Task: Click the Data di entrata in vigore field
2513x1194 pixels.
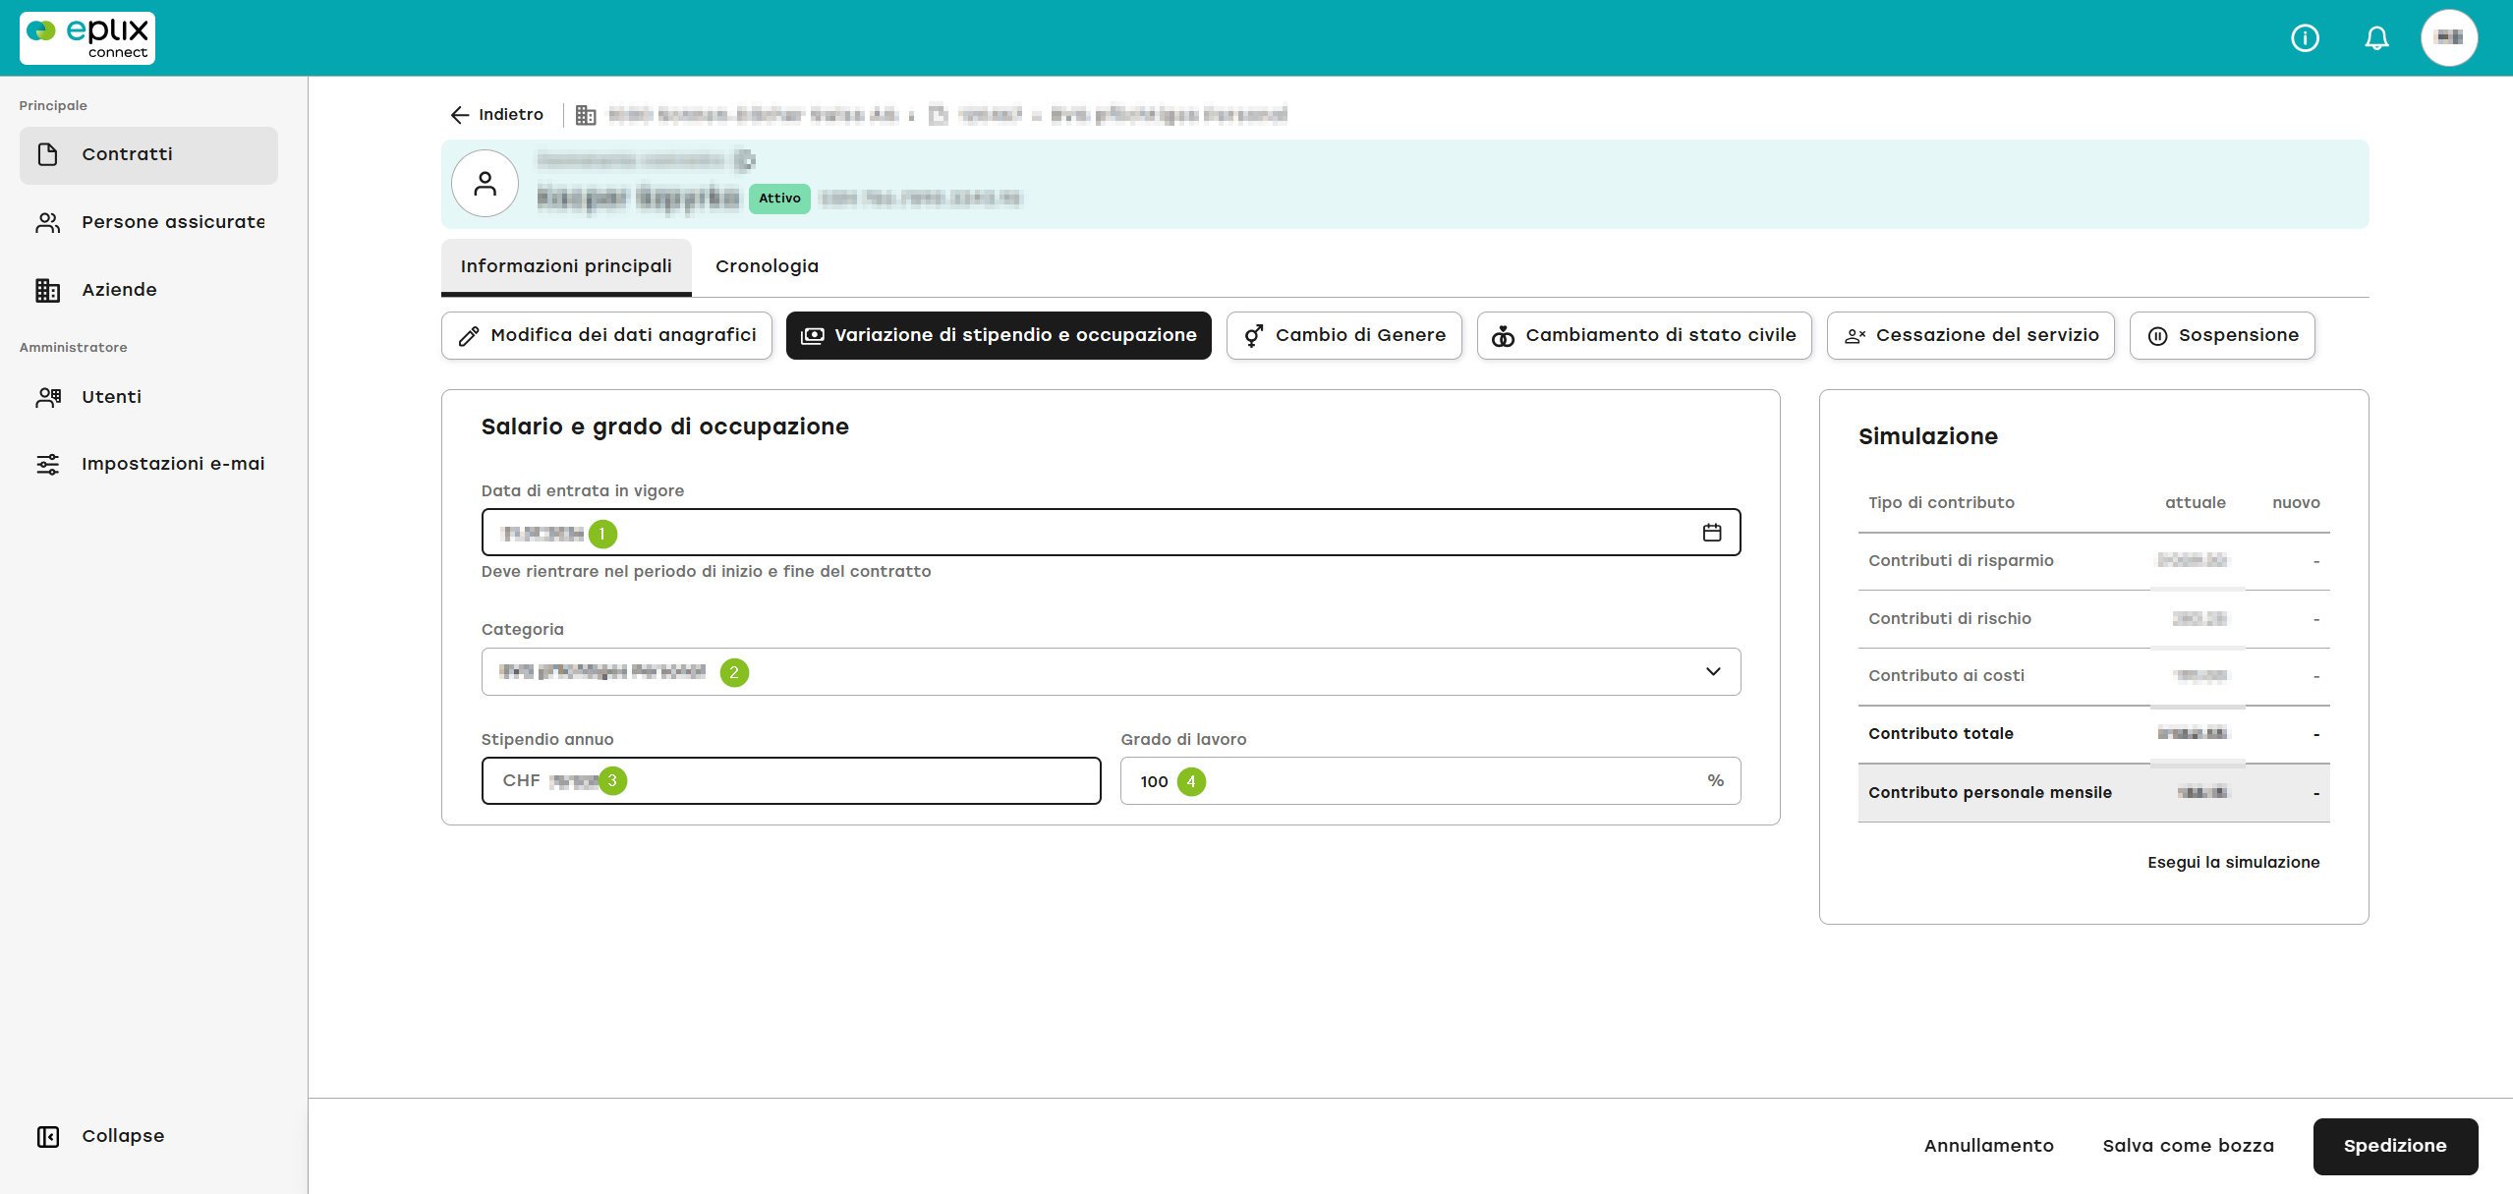Action: click(1111, 533)
